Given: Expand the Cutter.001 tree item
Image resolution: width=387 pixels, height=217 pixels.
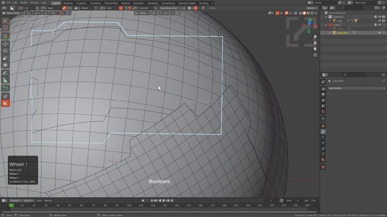Looking at the screenshot, I should [x=330, y=33].
